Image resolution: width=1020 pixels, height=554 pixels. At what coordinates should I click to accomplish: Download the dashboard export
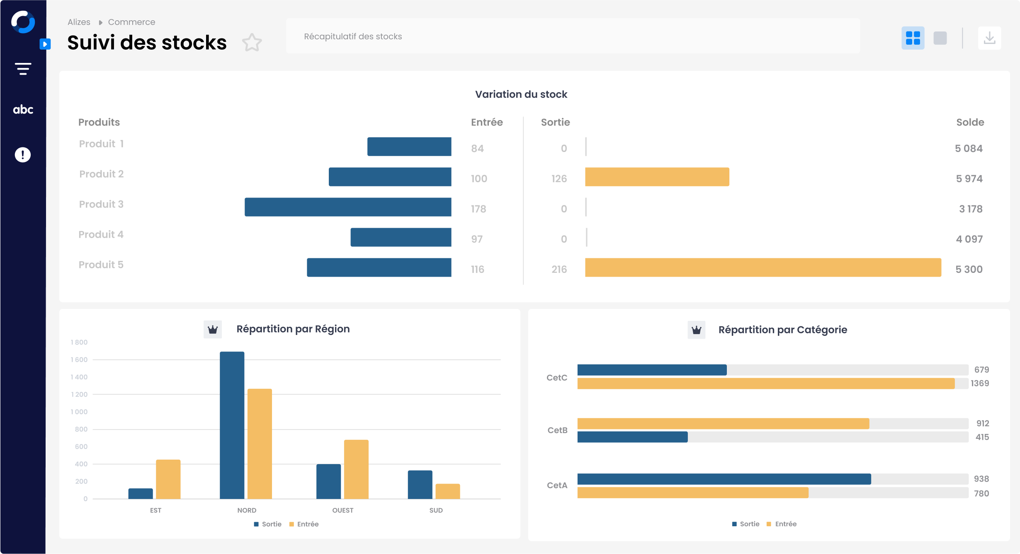(989, 38)
